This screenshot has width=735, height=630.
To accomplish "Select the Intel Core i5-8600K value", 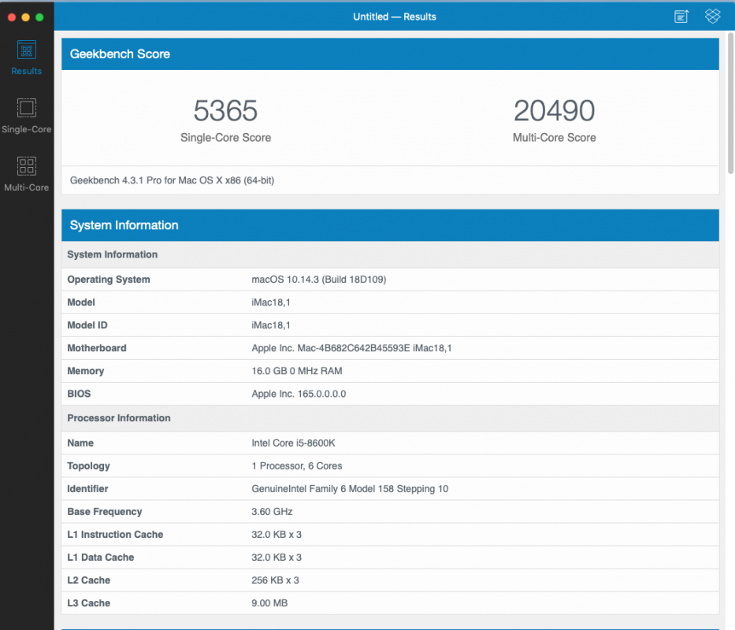I will click(x=293, y=443).
